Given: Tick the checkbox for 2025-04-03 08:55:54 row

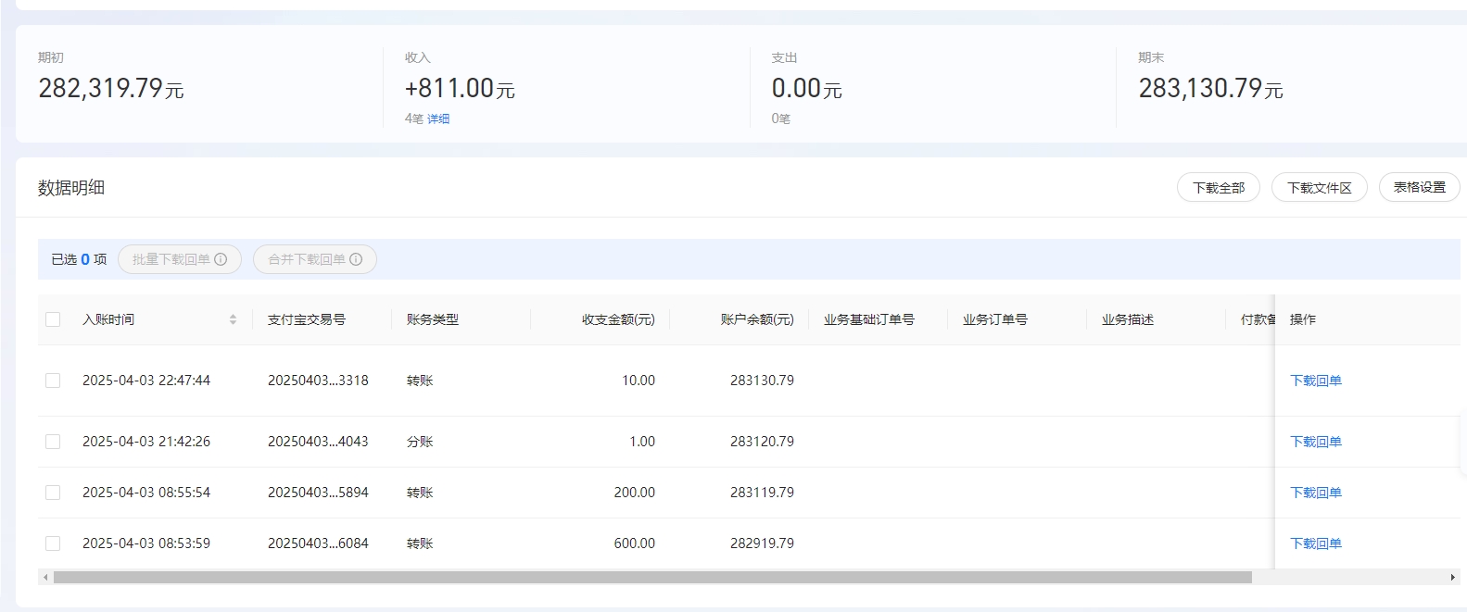Looking at the screenshot, I should pos(53,493).
